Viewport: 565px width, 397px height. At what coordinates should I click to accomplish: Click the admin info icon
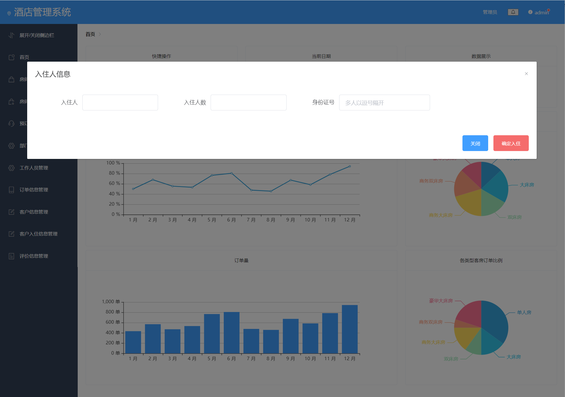(530, 12)
